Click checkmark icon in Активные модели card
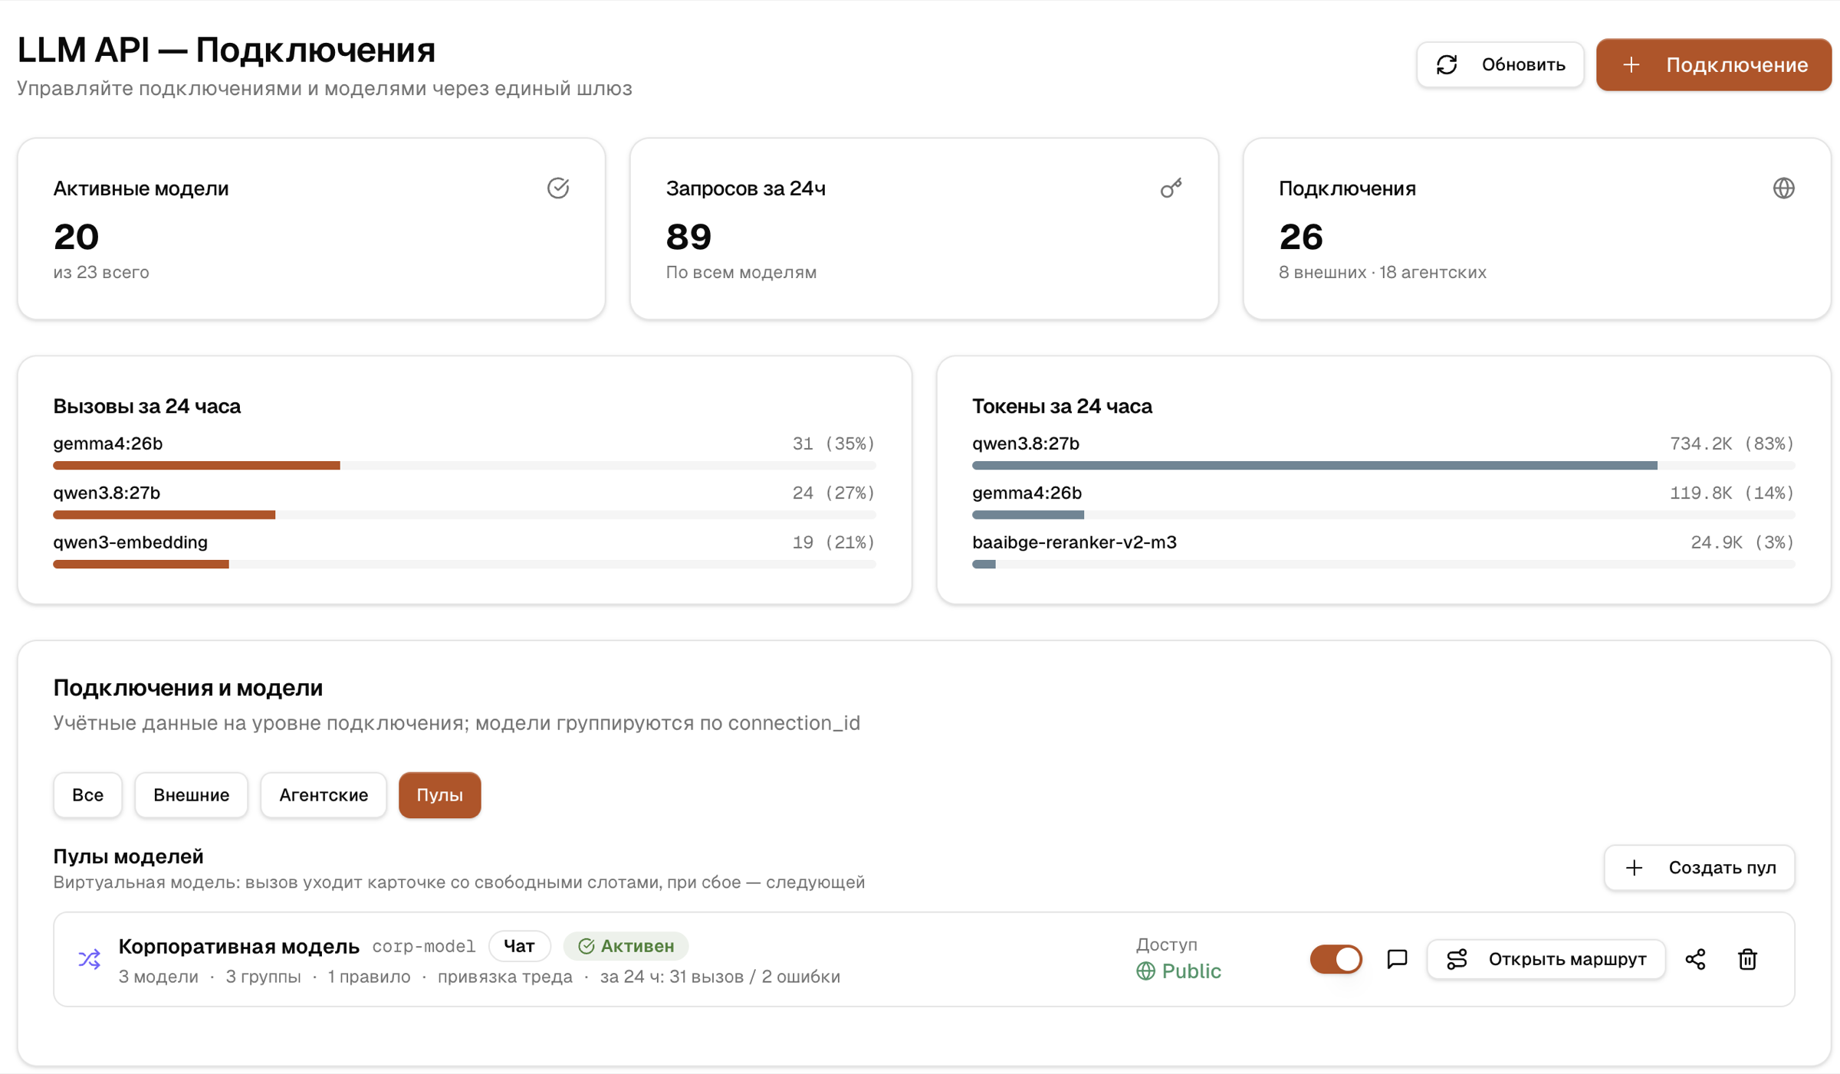1840x1074 pixels. [x=558, y=188]
